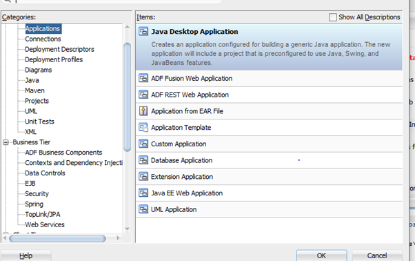Viewport: 415px width, 261px height.
Task: Click the categories vertical scrollbar thumb
Action: [128, 97]
